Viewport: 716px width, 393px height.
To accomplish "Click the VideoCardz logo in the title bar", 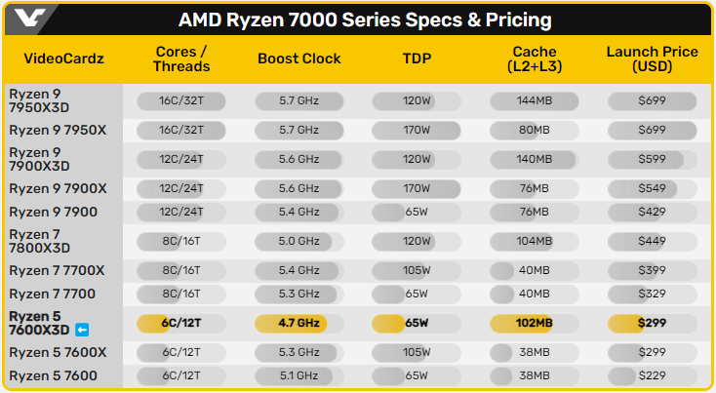I will point(27,20).
